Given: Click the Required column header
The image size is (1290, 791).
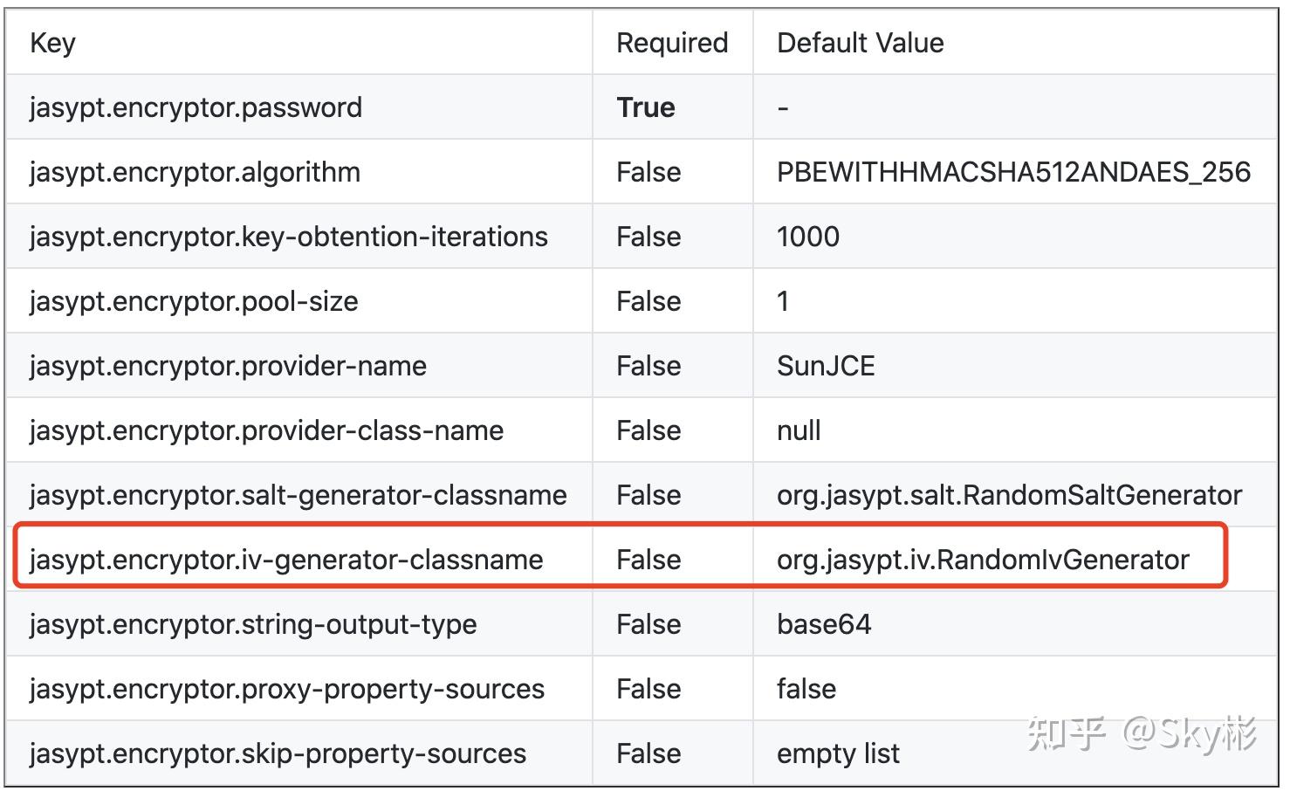Looking at the screenshot, I should [672, 43].
